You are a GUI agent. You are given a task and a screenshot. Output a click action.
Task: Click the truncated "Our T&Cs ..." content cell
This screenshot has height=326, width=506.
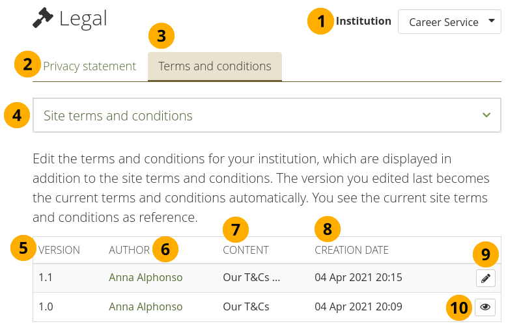(x=251, y=278)
